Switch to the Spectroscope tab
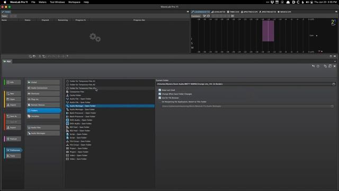The height and width of the screenshot is (191, 339). coord(249,12)
